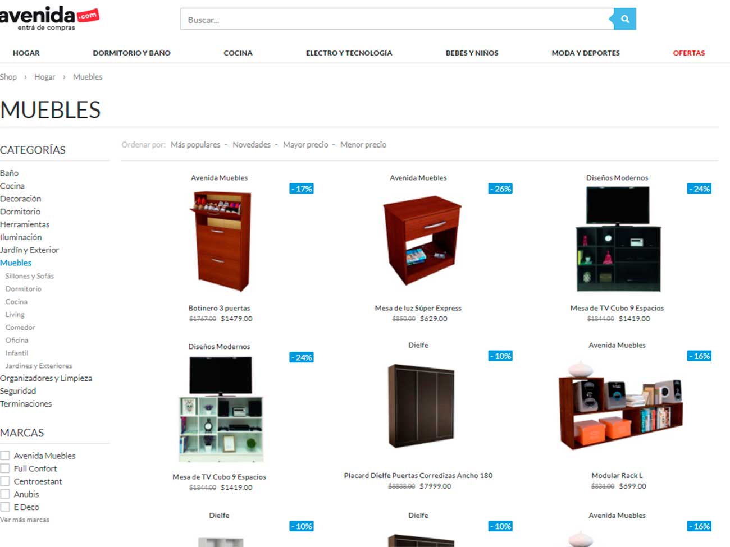Open the Mesa de luz Súper Express image
This screenshot has height=547, width=730.
tap(422, 240)
